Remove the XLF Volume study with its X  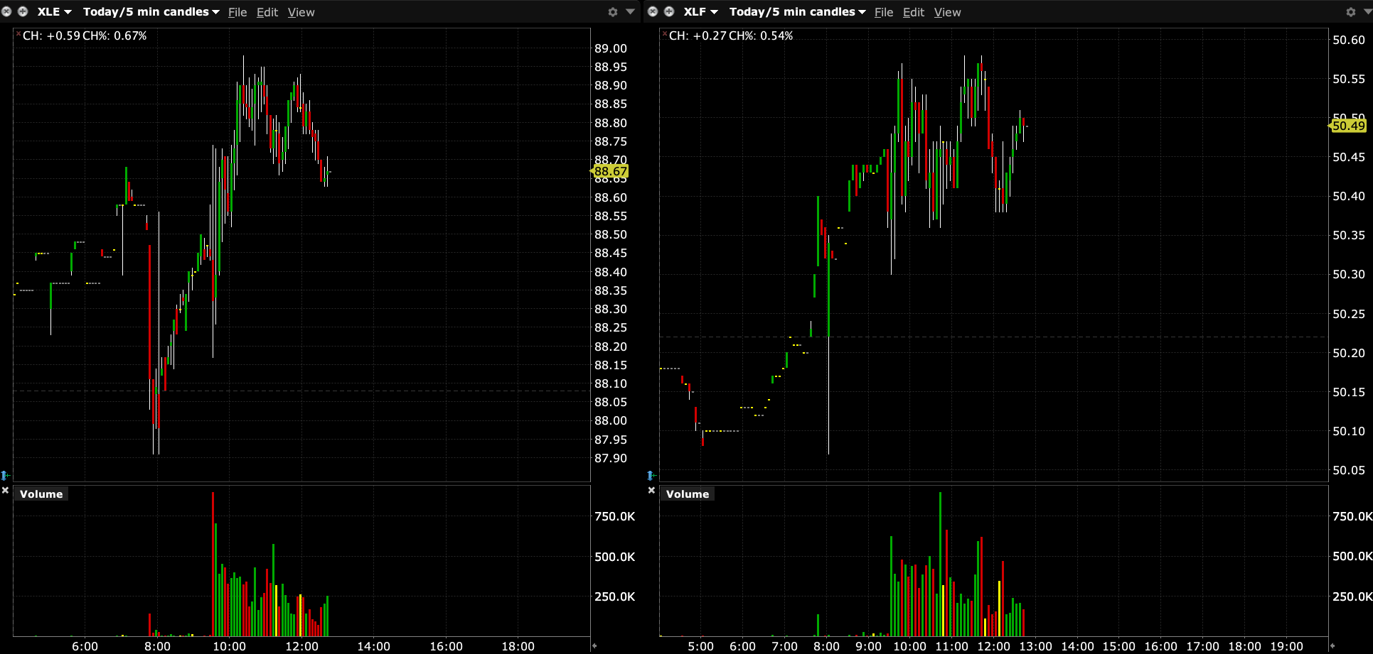tap(651, 491)
